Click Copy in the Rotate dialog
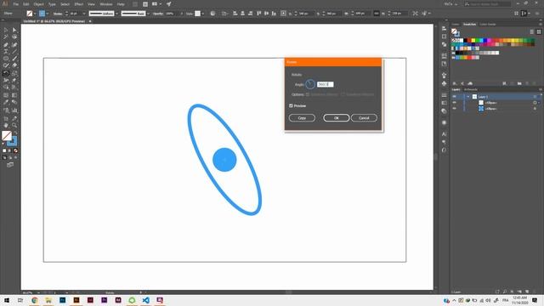544x306 pixels. click(x=302, y=118)
